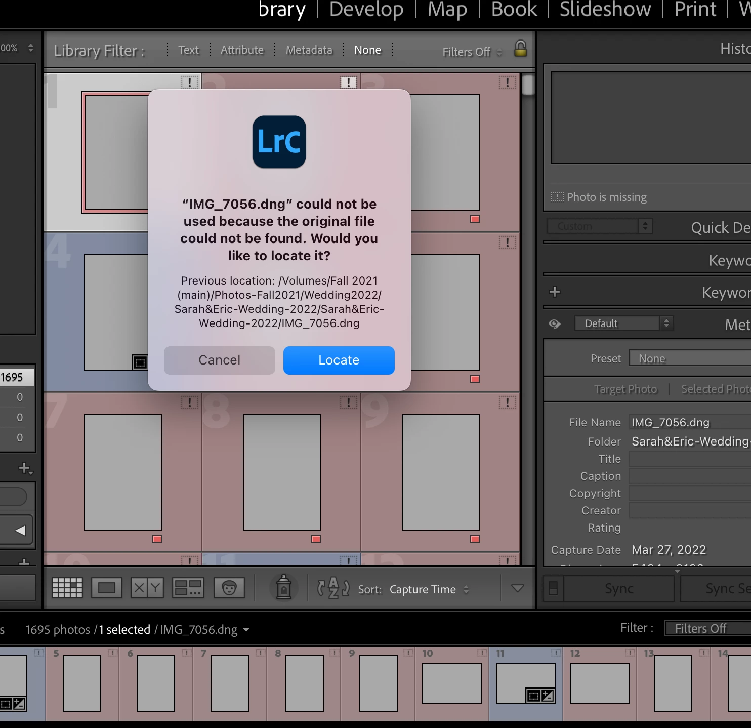Select Target Photo metadata mode

625,389
